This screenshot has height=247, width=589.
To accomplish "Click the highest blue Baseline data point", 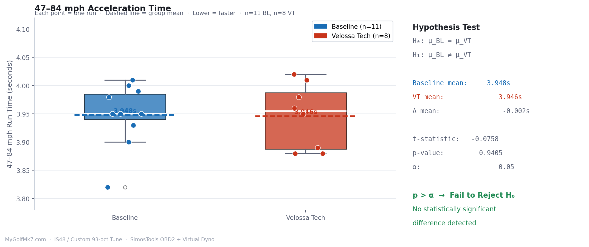I will coord(133,80).
